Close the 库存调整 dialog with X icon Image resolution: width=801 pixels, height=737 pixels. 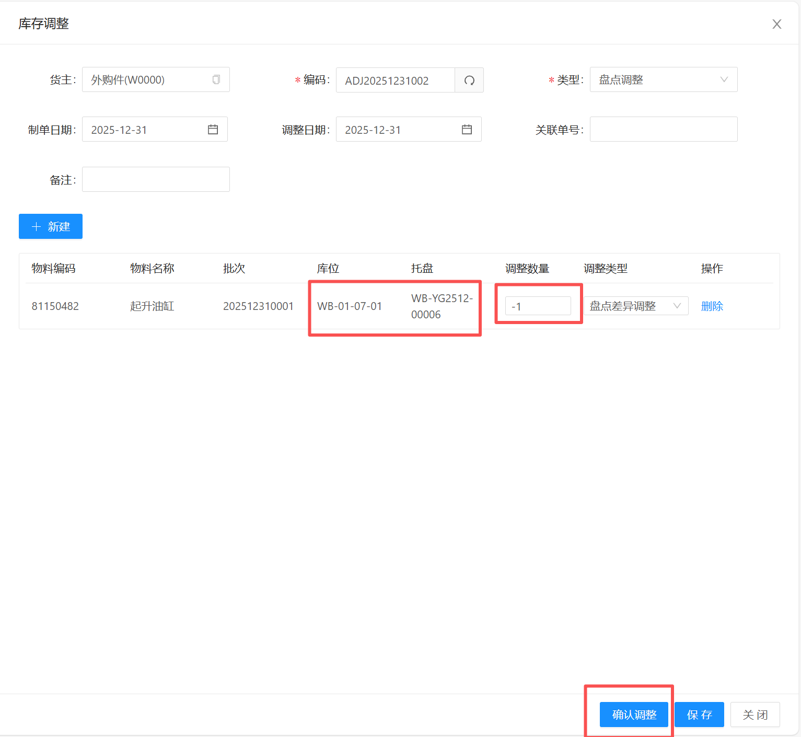click(776, 24)
